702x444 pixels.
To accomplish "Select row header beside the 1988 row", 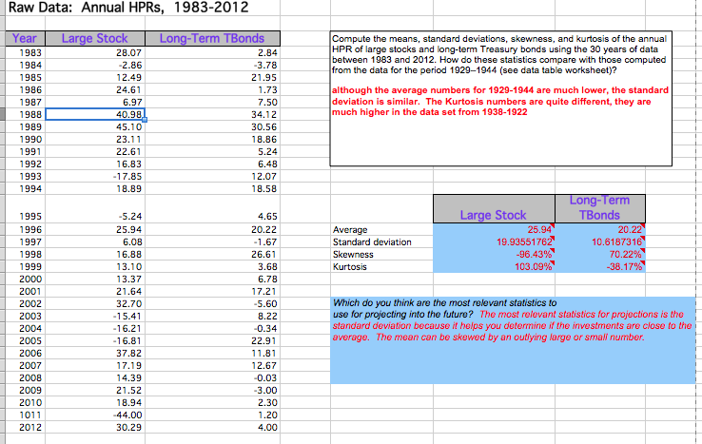I will (2, 115).
